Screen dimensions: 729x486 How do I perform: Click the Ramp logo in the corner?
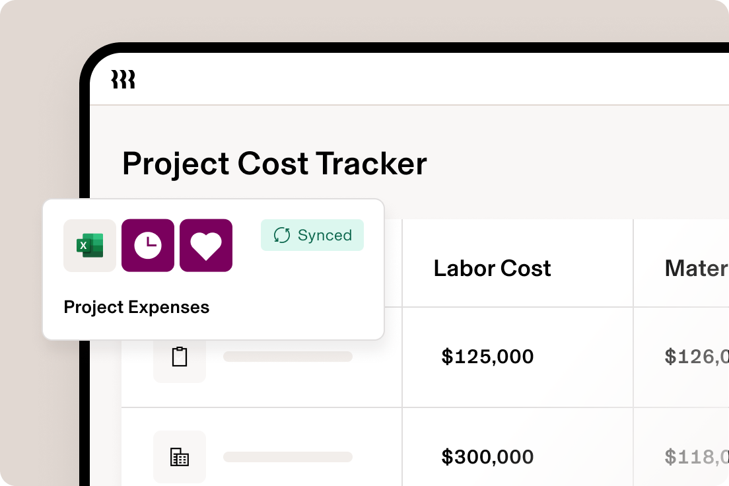123,79
